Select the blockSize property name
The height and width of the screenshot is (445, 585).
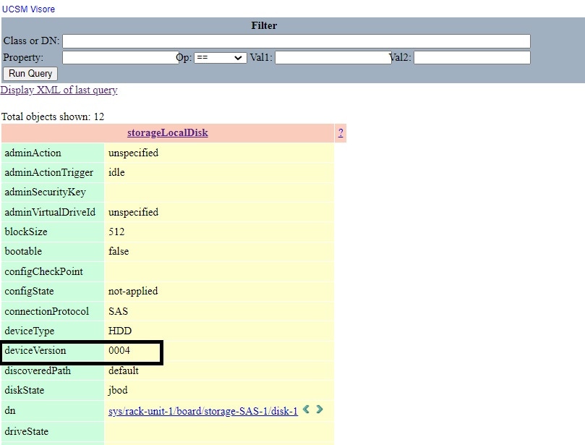pyautogui.click(x=26, y=232)
